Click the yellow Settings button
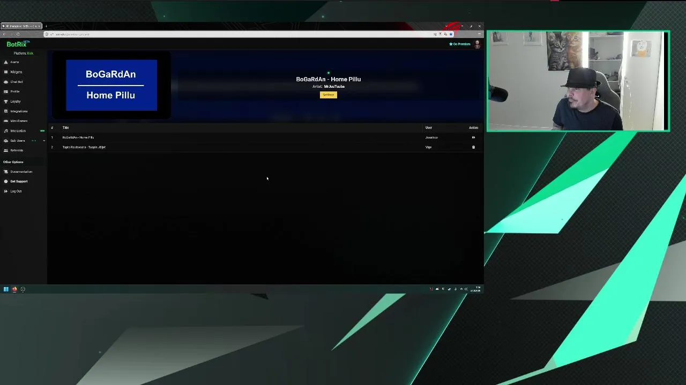This screenshot has width=686, height=385. tap(329, 95)
